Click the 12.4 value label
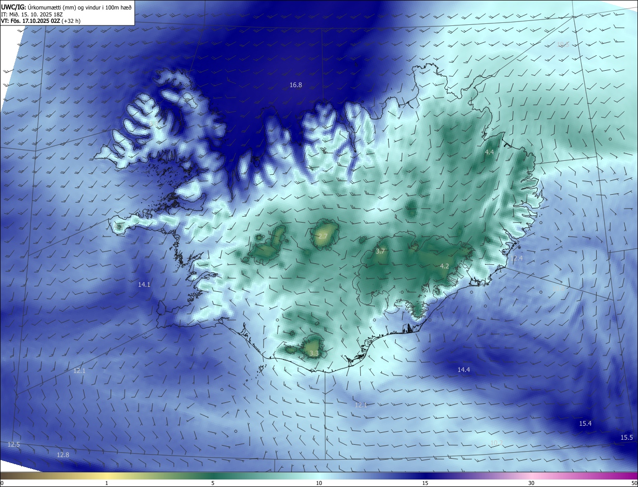638x487 pixels. point(517,258)
